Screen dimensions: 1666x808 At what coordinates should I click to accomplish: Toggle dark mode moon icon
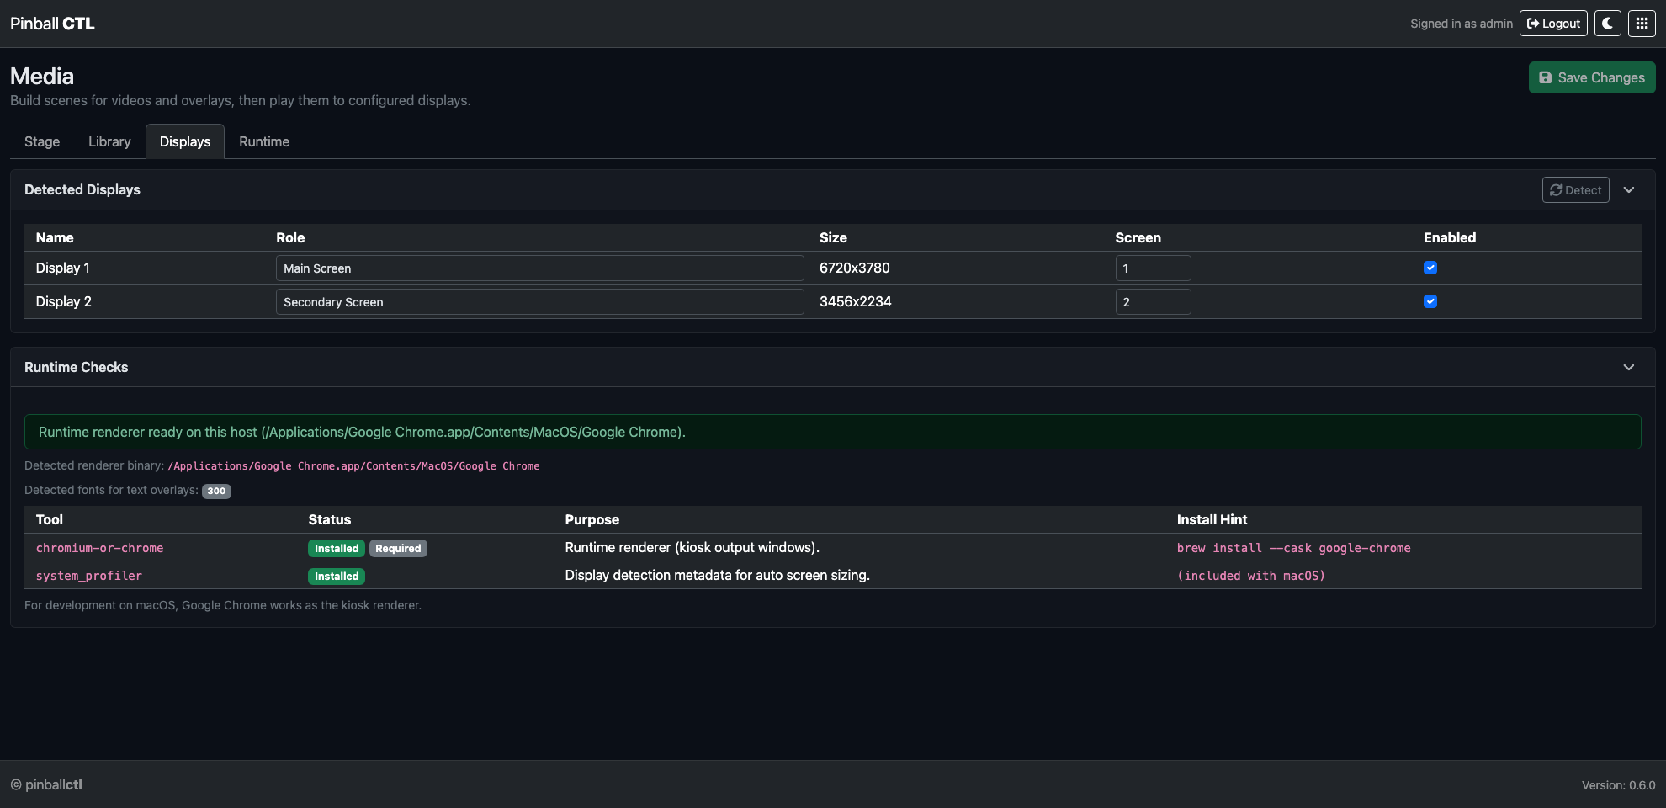pyautogui.click(x=1607, y=24)
